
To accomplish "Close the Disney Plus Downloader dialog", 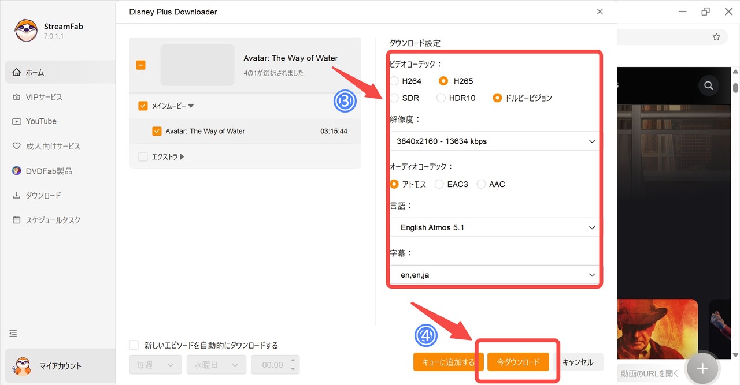I will coord(600,12).
